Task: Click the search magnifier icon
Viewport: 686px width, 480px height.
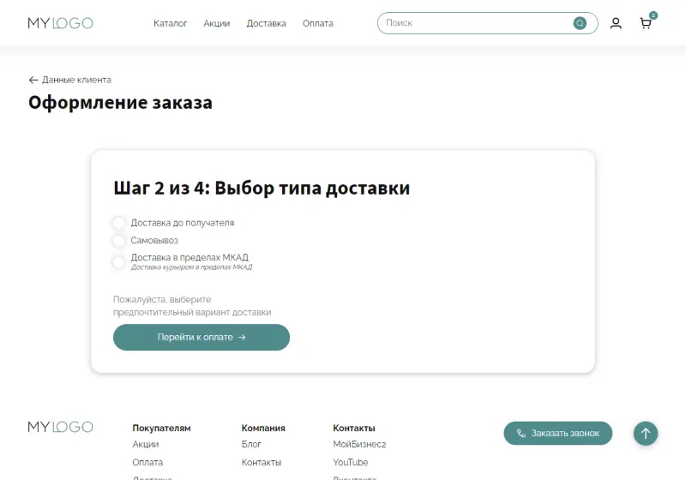Action: [580, 23]
